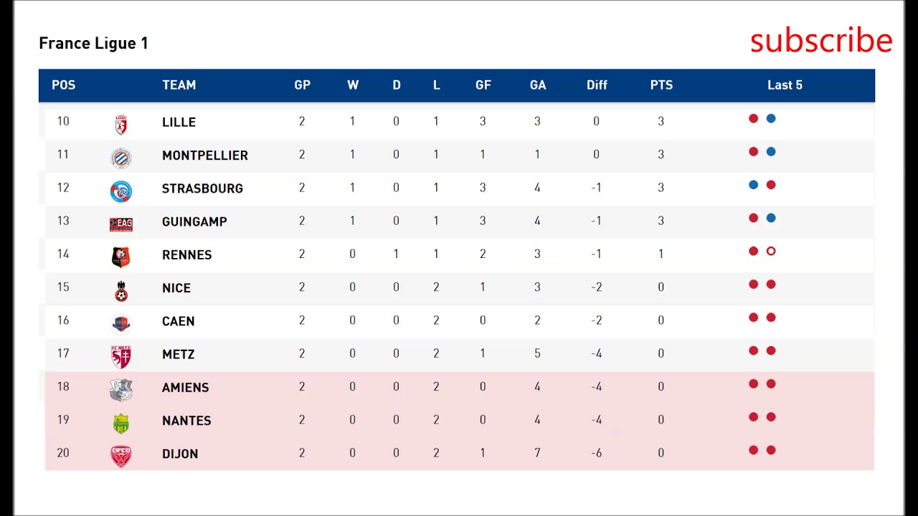Click the red subscribe text
This screenshot has height=516, width=918.
[821, 41]
